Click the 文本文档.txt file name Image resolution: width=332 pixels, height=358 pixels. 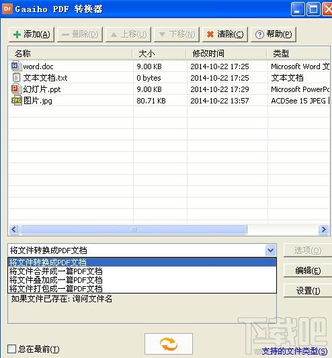coord(45,78)
